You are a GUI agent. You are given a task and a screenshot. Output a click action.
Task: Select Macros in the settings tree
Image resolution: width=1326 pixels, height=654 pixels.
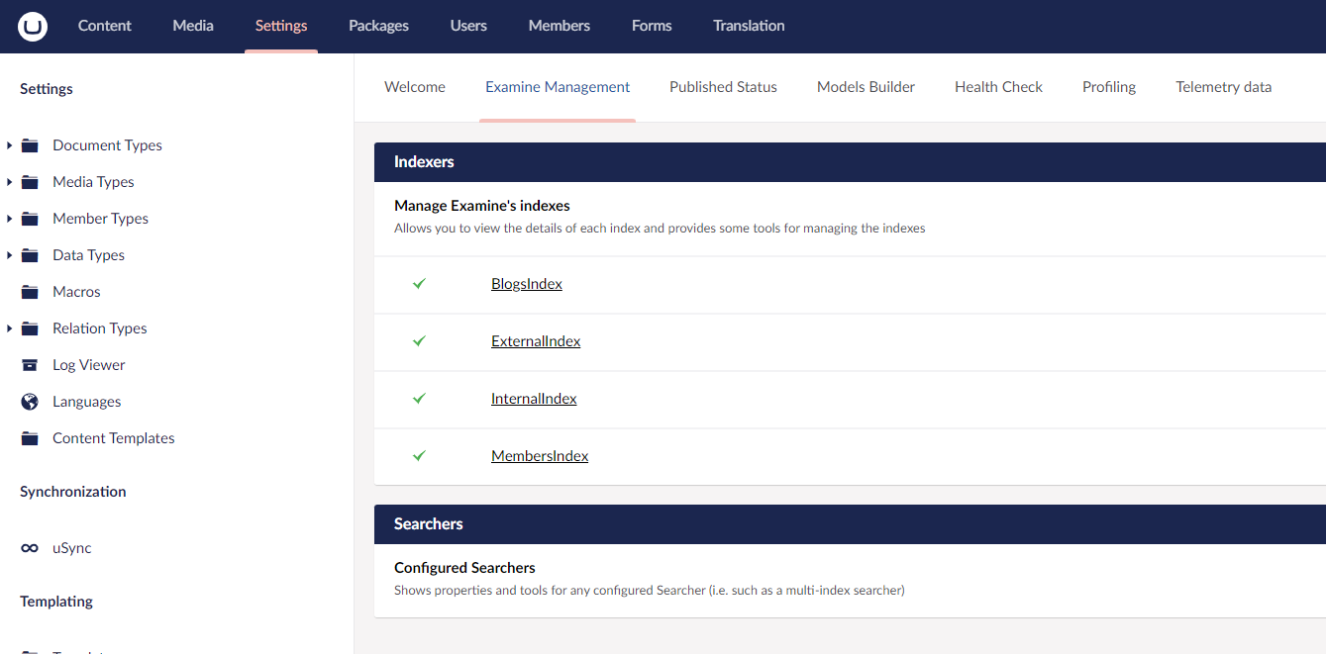pos(76,292)
